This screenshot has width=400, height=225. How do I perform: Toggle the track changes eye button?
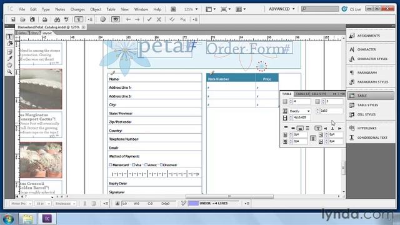coord(116,19)
